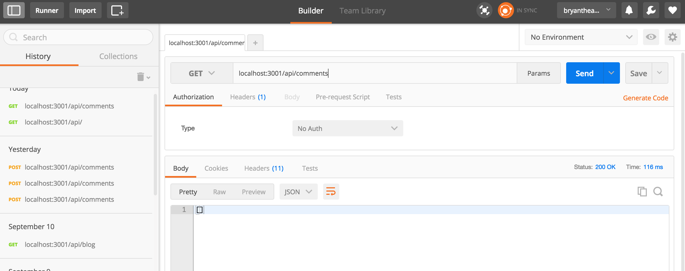
Task: Open the Interceptor satellite icon
Action: (484, 10)
